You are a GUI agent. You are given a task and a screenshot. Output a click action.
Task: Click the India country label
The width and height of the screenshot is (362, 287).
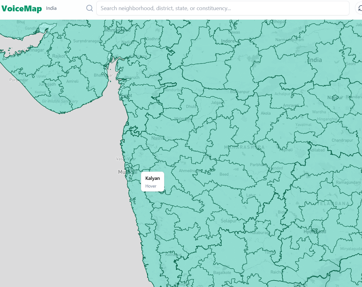click(51, 8)
